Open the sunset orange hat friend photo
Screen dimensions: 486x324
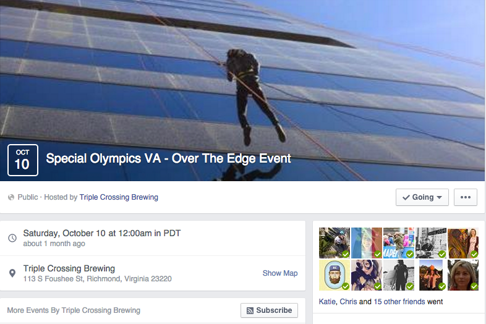point(431,275)
